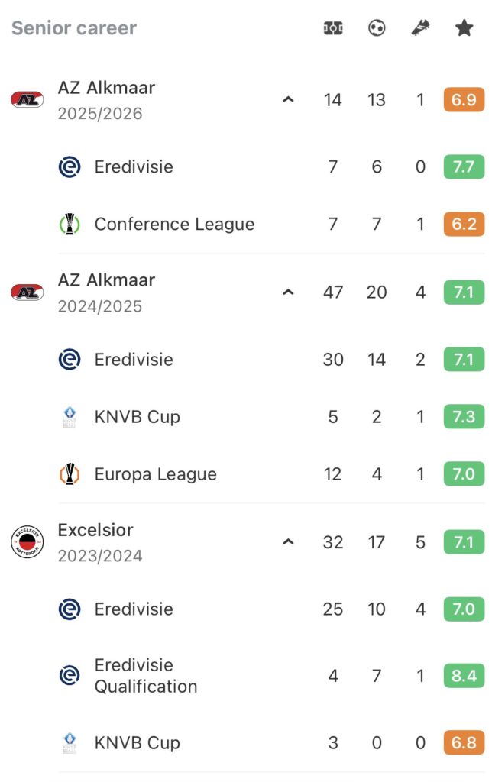
Task: Click the 8.4 rating badge
Action: 464,675
